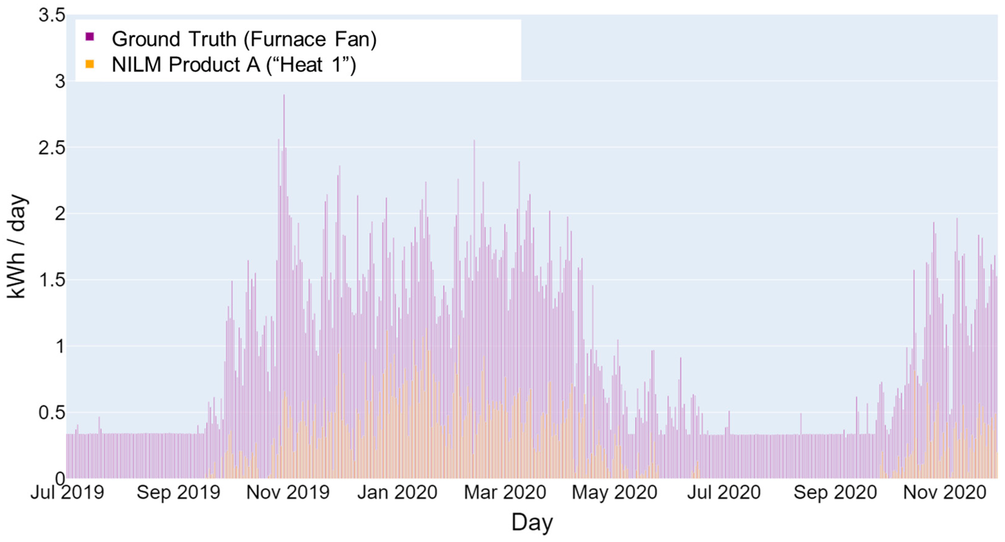Viewport: 1005px width, 542px height.
Task: Click the Jul 2020 x-axis label
Action: click(724, 493)
